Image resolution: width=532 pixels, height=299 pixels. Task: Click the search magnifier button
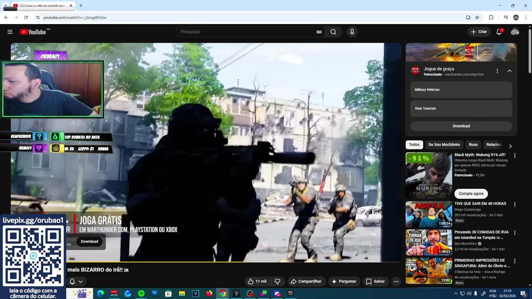333,32
